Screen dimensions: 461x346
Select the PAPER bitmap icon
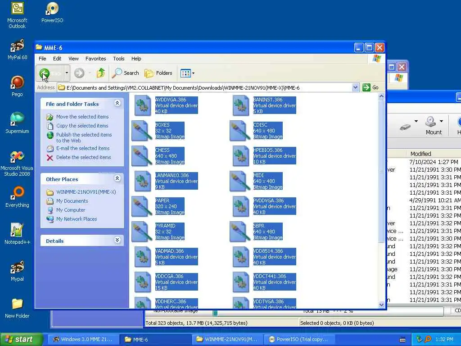pos(141,206)
